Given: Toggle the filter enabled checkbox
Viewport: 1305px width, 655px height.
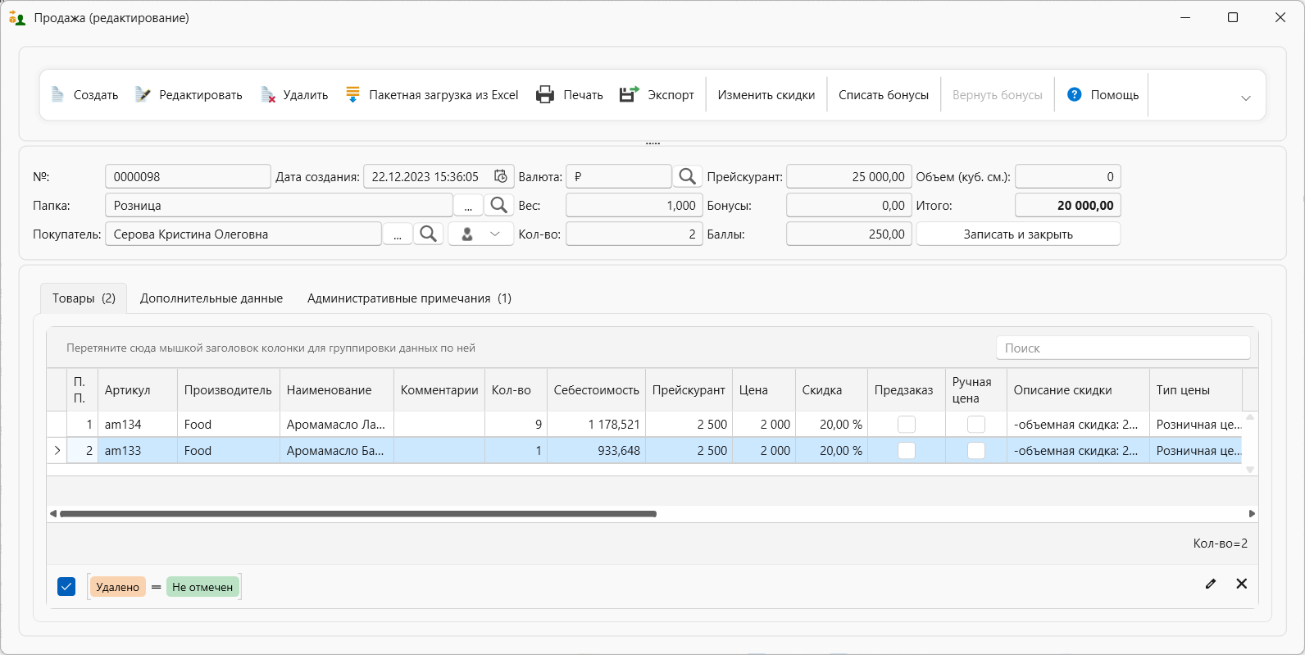Looking at the screenshot, I should coord(66,587).
